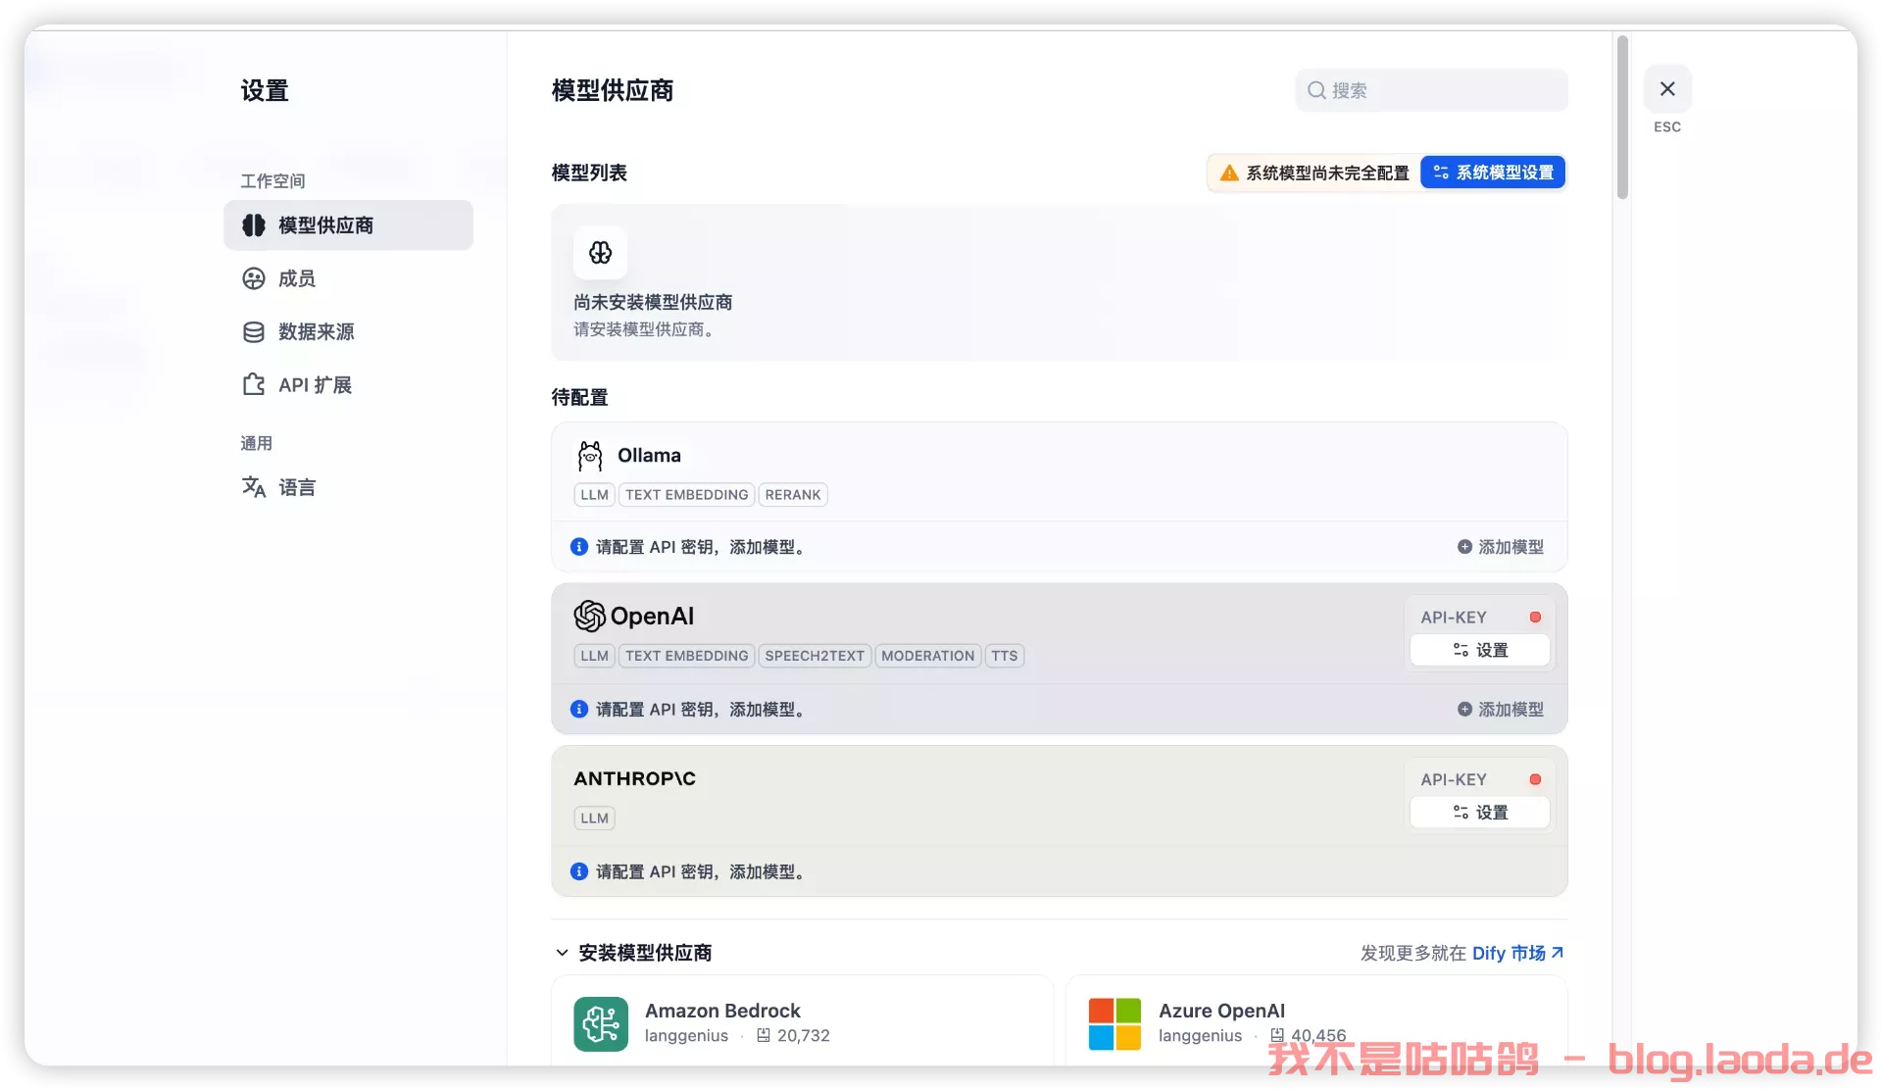This screenshot has height=1090, width=1882.
Task: Select the Amazon Bedrock card title
Action: point(722,1011)
